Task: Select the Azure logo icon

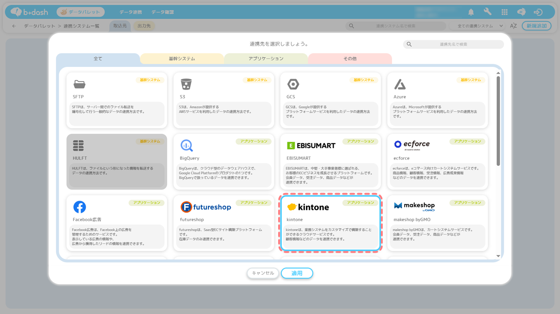Action: coord(400,84)
